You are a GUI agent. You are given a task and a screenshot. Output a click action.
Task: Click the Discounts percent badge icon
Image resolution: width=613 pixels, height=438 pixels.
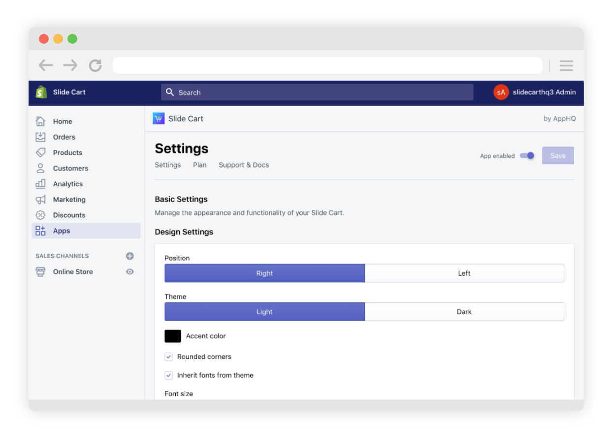(41, 215)
